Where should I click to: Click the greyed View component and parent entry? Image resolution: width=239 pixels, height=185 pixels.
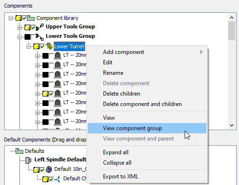point(147,139)
